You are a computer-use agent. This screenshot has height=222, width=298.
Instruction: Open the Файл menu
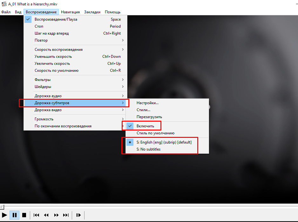(x=6, y=12)
